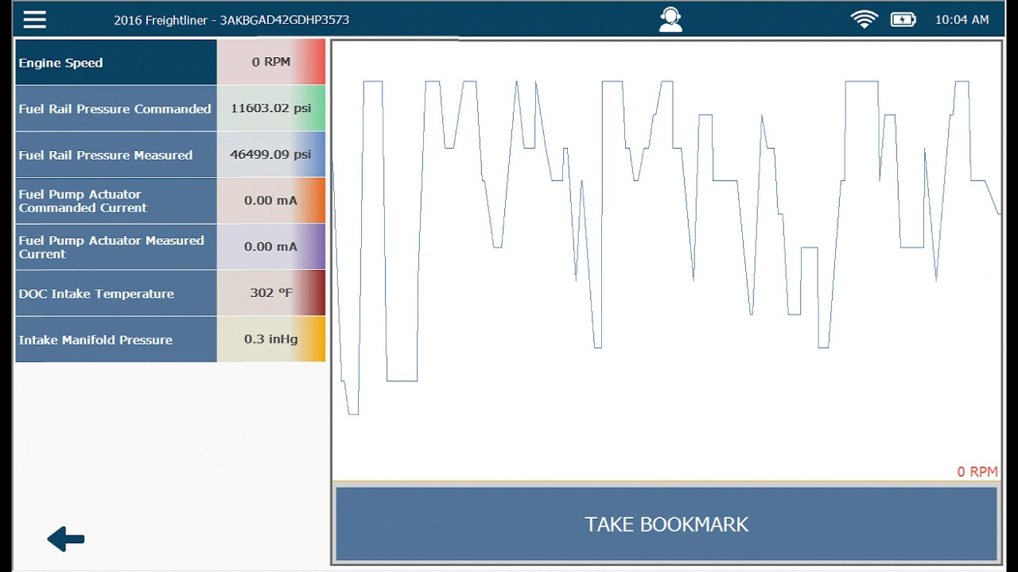The image size is (1018, 572).
Task: Select DOC Intake Temperature row
Action: click(x=170, y=293)
